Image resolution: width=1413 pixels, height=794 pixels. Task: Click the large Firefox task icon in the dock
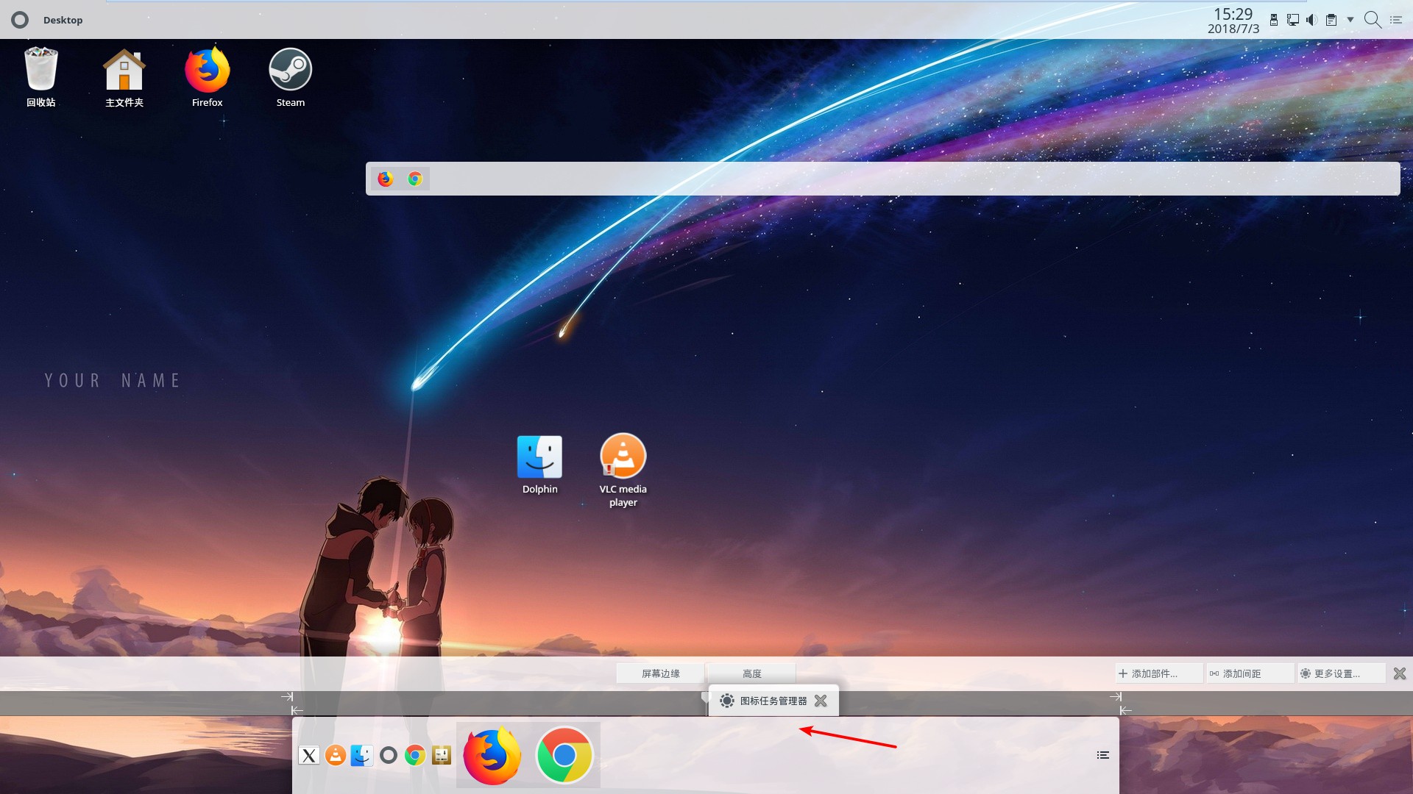pos(492,755)
